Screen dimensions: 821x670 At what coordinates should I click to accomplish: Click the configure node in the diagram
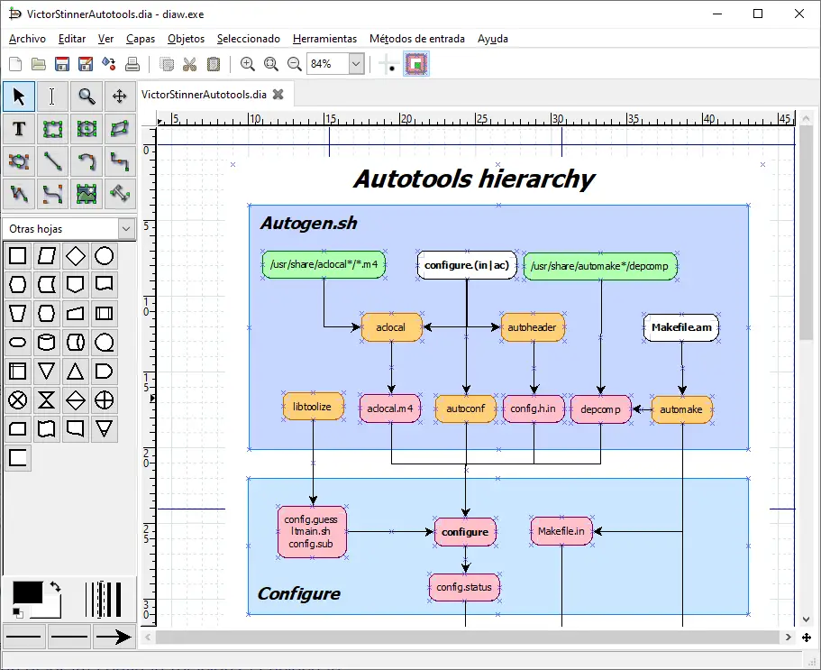pos(465,532)
